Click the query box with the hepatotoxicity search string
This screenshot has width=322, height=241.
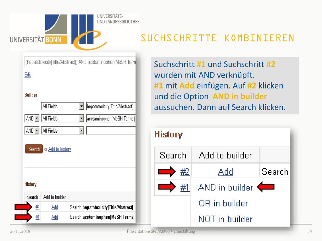(80, 62)
